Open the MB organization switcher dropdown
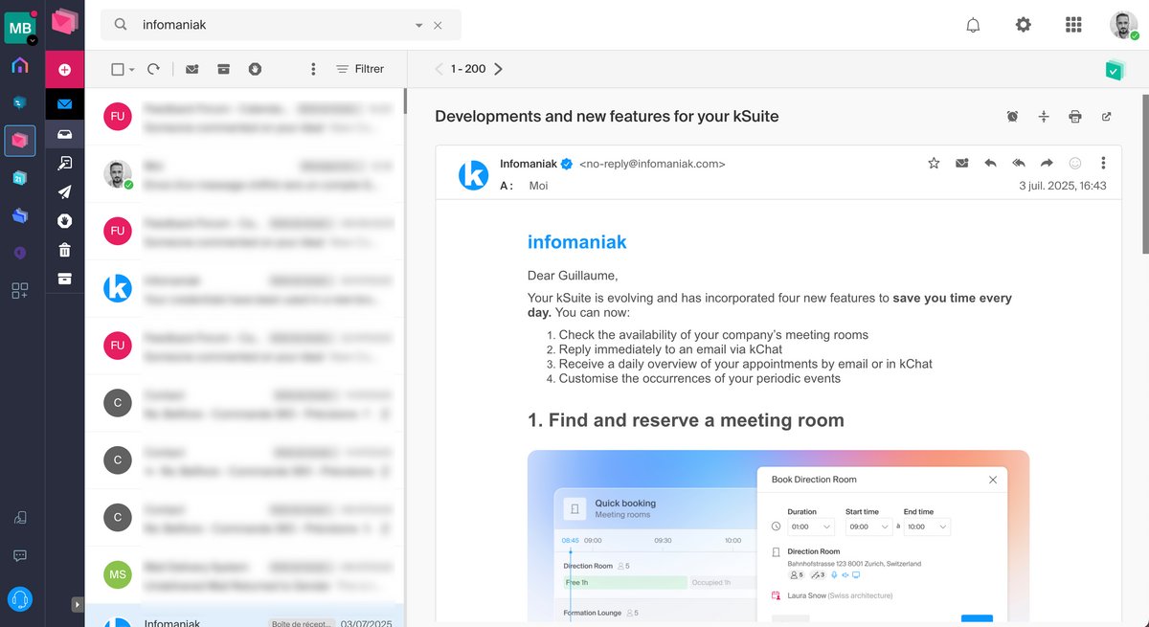 tap(33, 41)
